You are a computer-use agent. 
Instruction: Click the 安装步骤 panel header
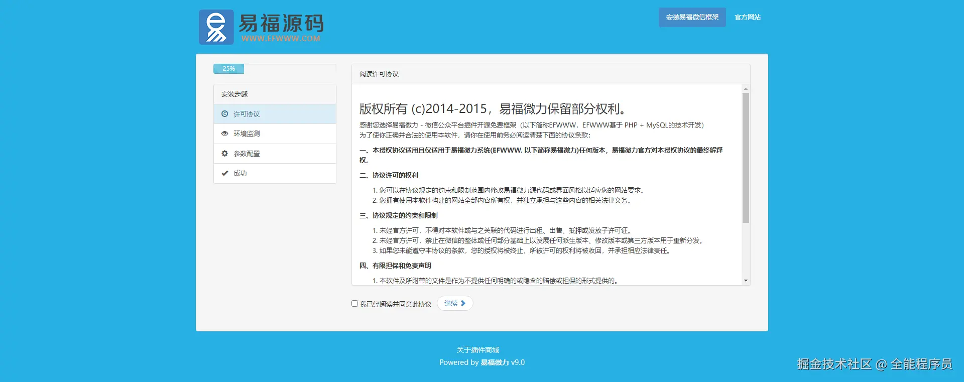click(275, 94)
